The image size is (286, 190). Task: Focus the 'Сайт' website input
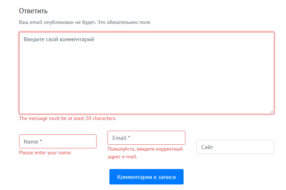(x=235, y=147)
